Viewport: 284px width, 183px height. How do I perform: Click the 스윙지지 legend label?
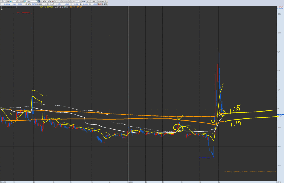(x=65, y=7)
